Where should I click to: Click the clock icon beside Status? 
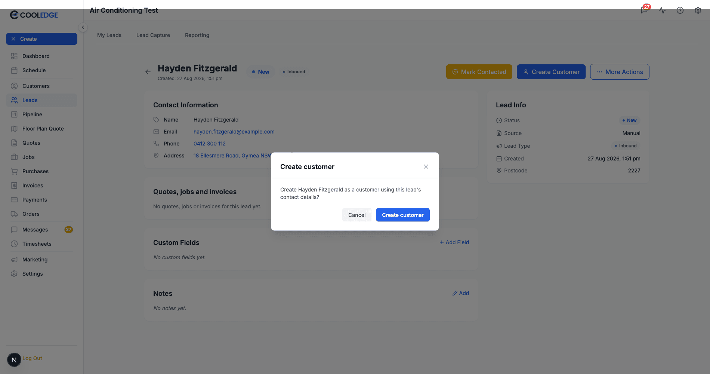coord(499,120)
